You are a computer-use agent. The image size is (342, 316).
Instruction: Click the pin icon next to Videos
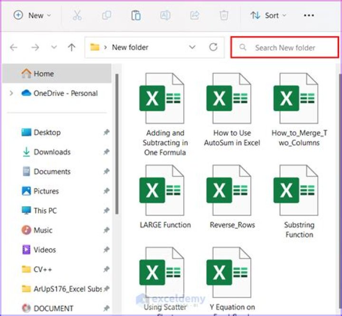click(106, 249)
